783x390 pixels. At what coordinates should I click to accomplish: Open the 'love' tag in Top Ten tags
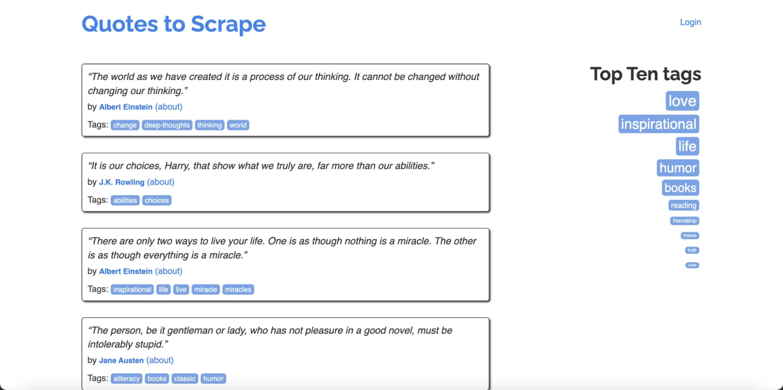(682, 101)
